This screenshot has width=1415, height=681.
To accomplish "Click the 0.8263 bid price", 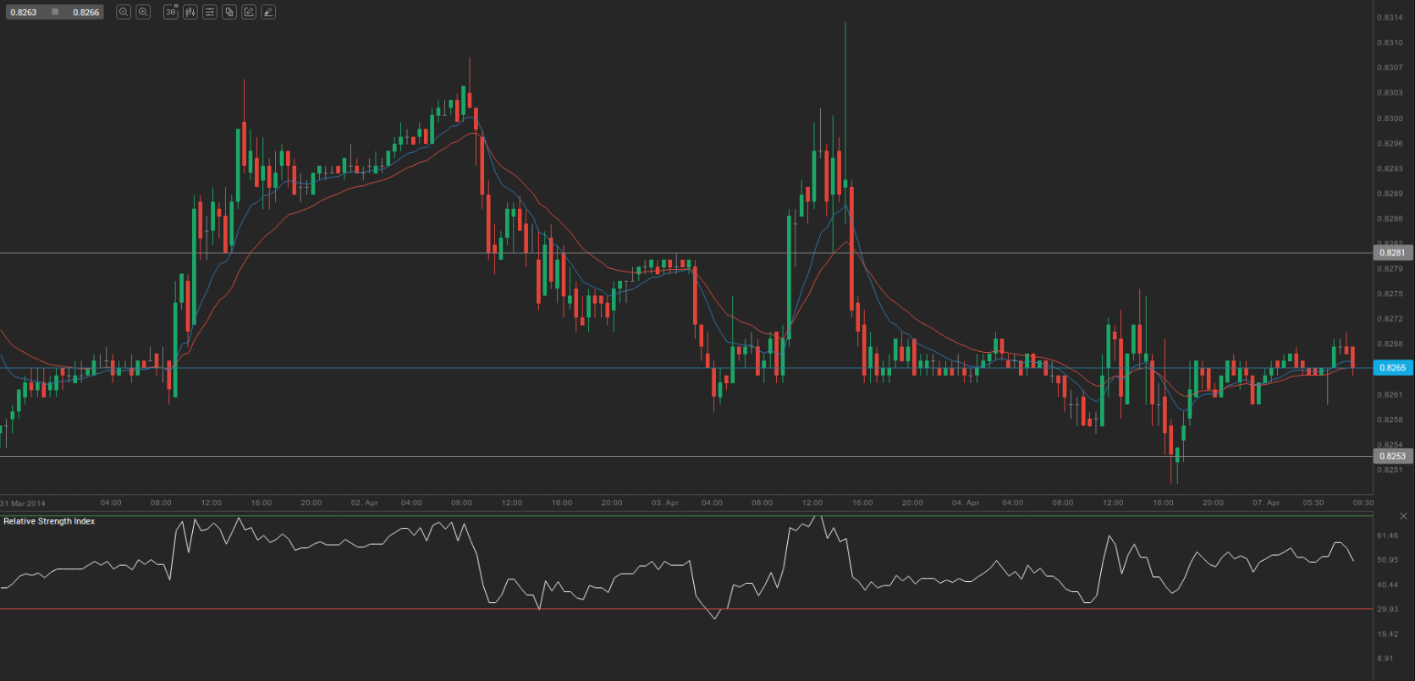I will pos(24,13).
